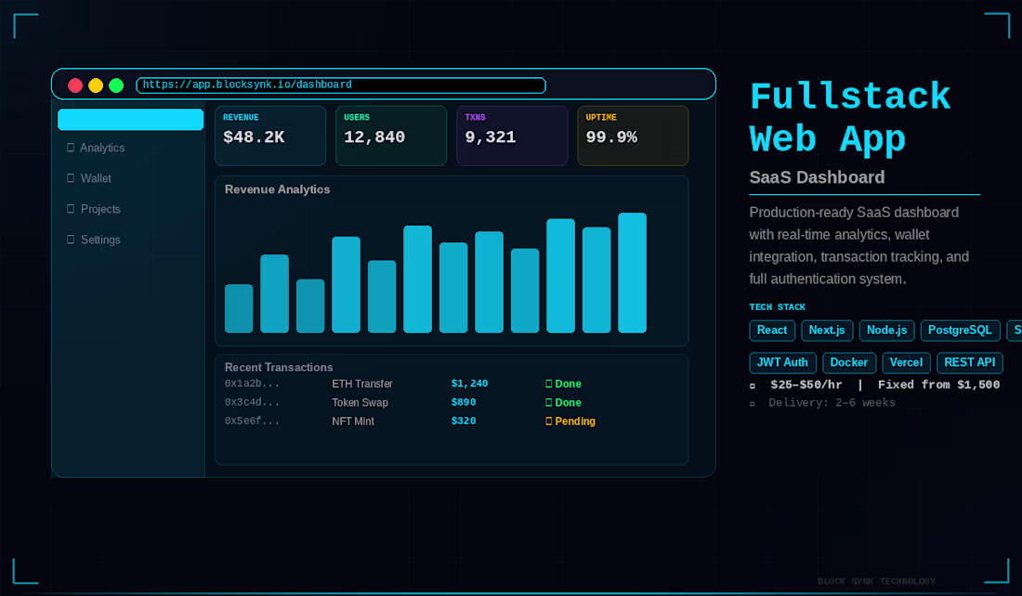Select transaction hash 0x1a2b...

tap(252, 383)
